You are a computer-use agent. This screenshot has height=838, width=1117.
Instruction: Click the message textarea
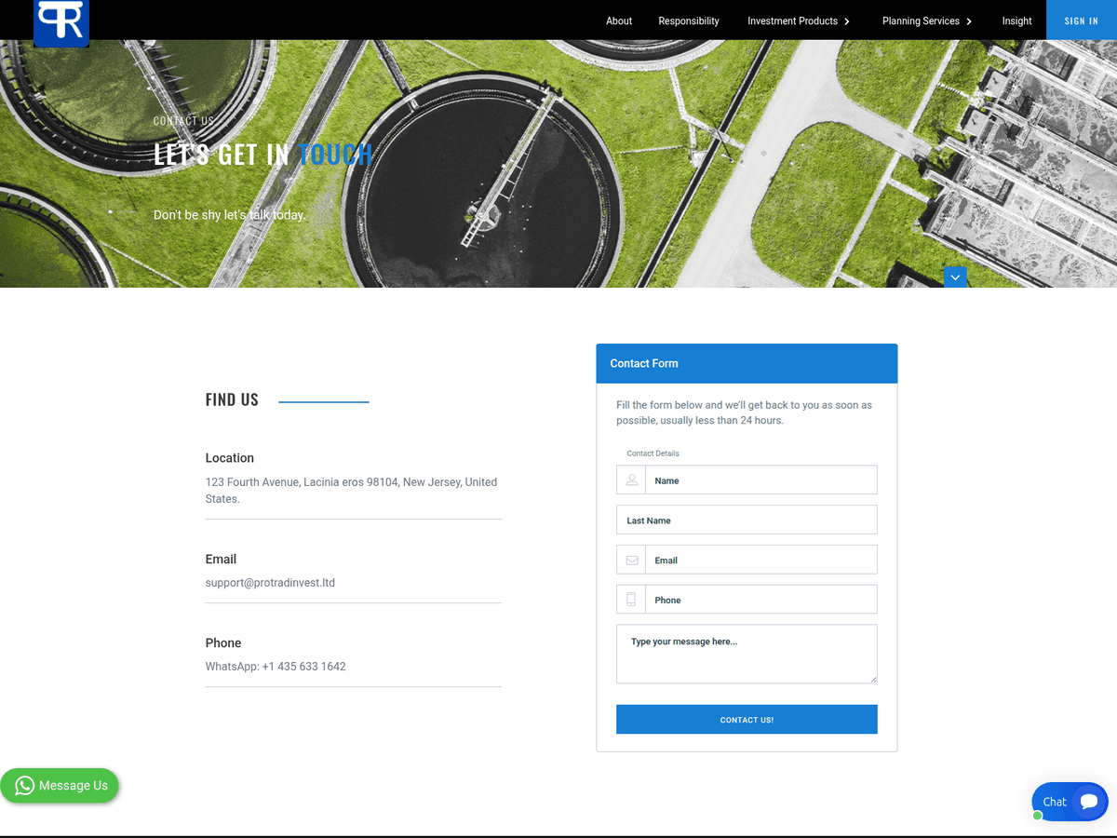coord(747,654)
